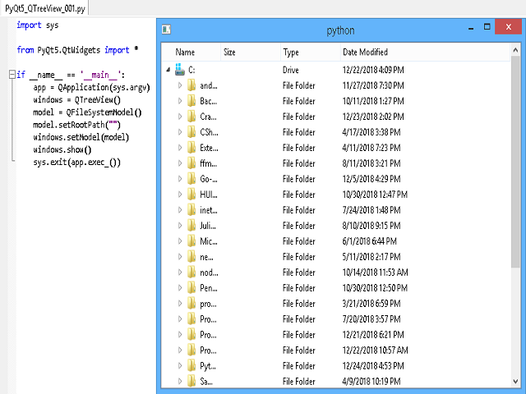Click the folder icon of 'Mic...' row
Screen dimensions: 526x394
[x=191, y=241]
